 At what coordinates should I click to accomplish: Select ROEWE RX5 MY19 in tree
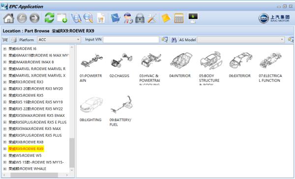[35, 102]
